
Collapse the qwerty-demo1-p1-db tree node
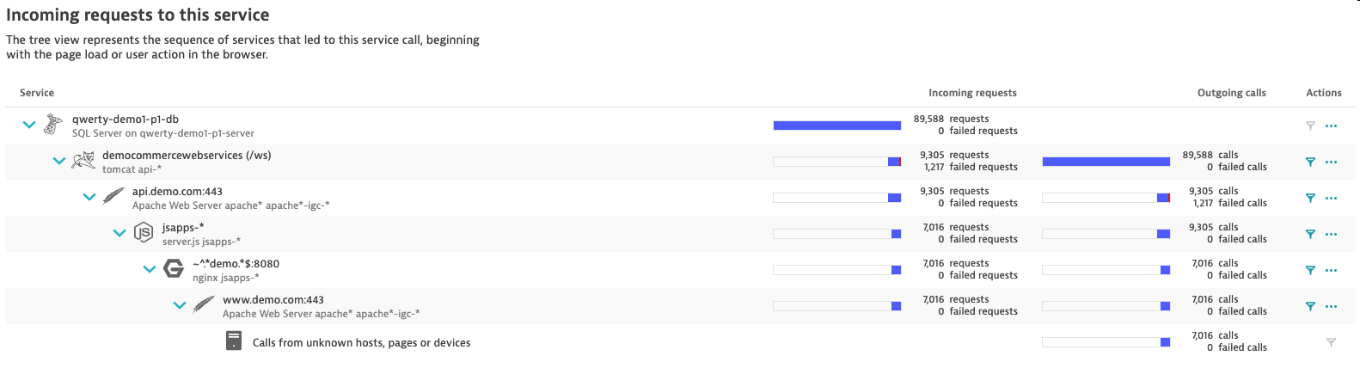[x=29, y=126]
